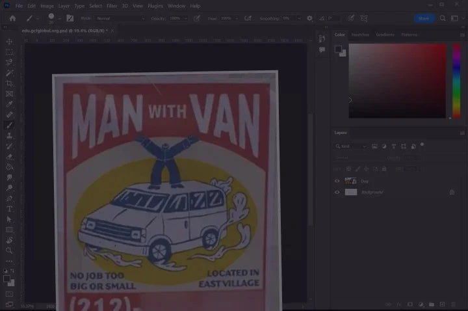Select the Eraser tool
The image size is (468, 311).
(9, 157)
